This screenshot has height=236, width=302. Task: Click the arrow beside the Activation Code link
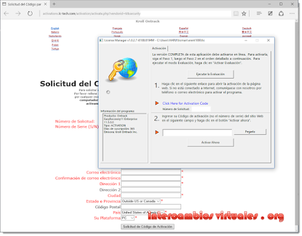(157, 103)
